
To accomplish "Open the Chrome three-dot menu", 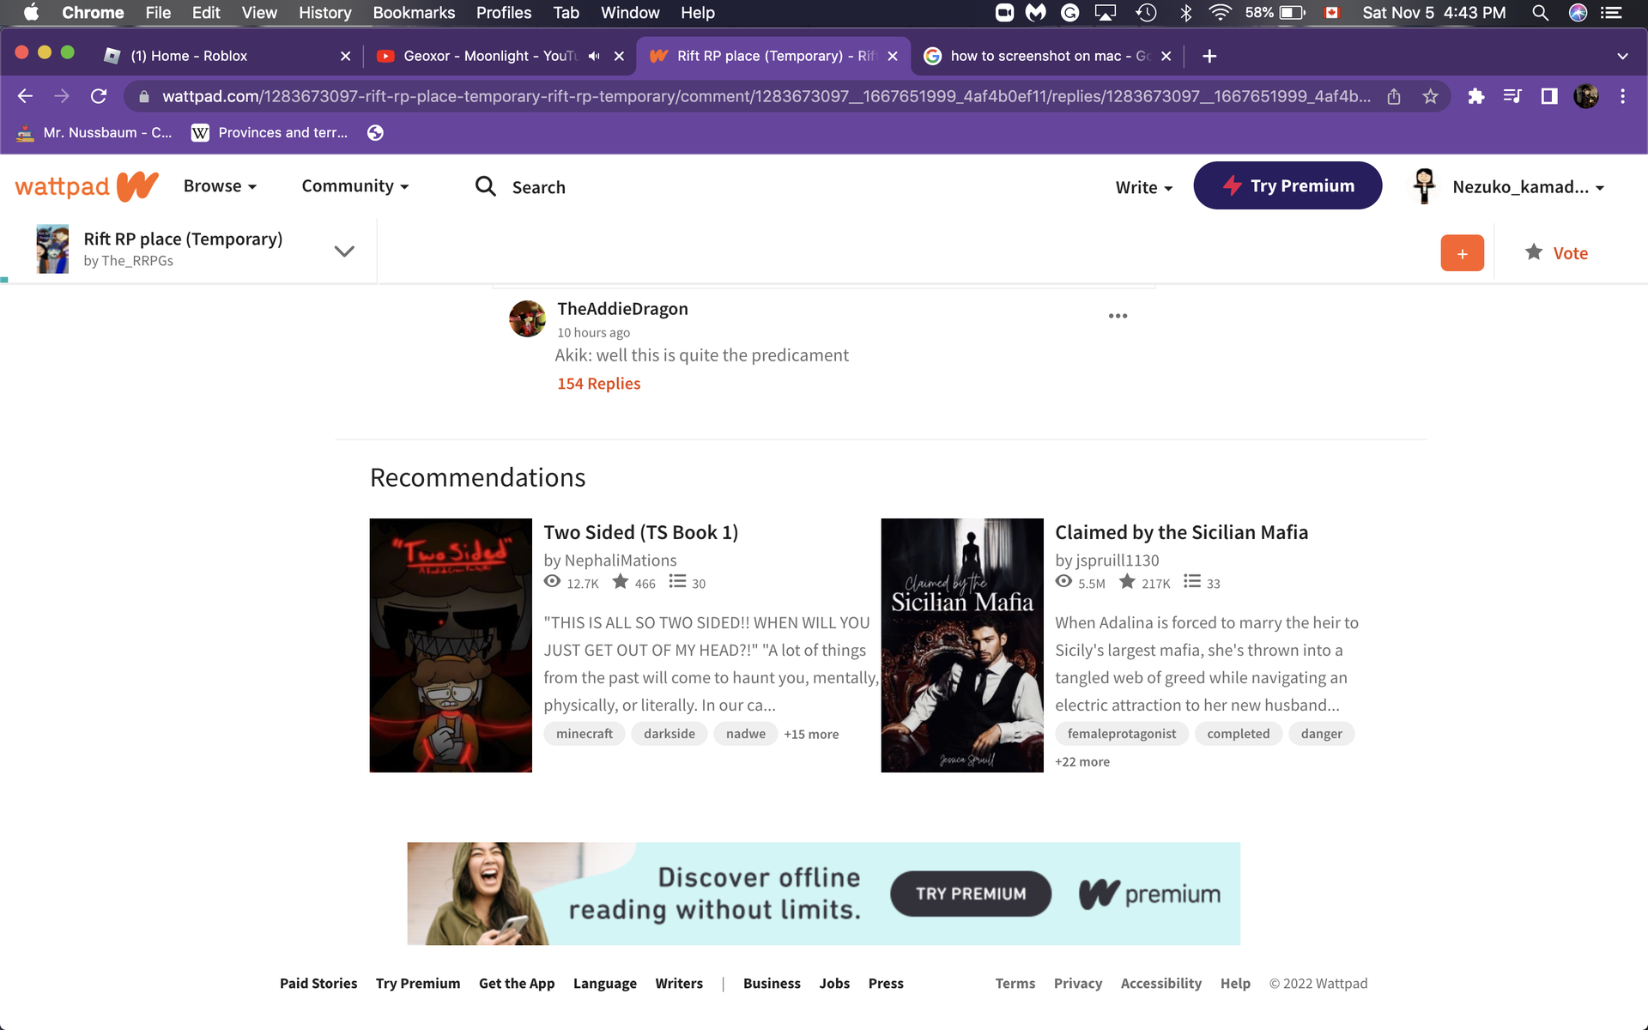I will [x=1622, y=96].
